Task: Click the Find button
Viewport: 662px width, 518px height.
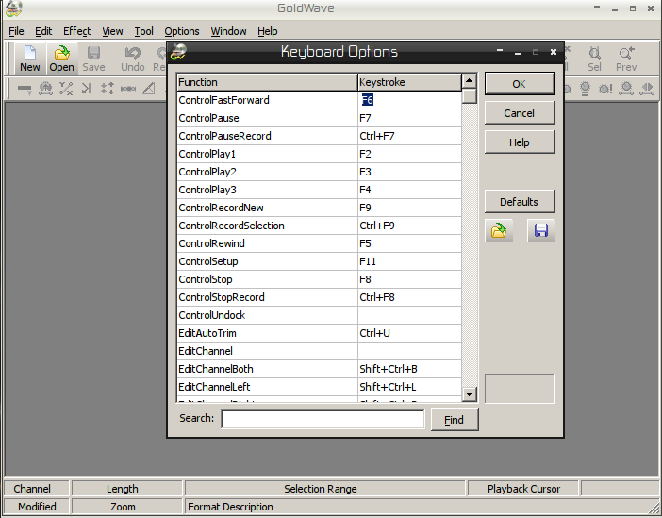Action: coord(455,420)
